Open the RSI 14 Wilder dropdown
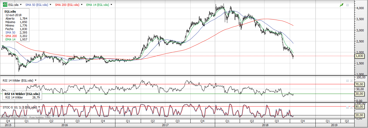The height and width of the screenshot is (128, 368). tap(36, 80)
